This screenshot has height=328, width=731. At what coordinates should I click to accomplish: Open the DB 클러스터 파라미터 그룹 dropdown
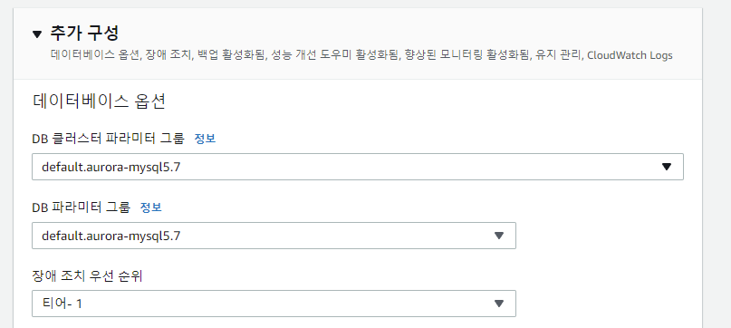point(358,167)
